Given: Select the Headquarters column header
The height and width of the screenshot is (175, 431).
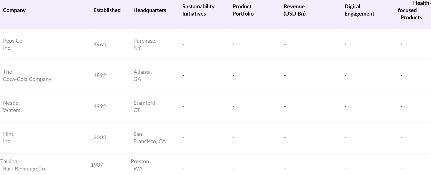Looking at the screenshot, I should point(150,10).
